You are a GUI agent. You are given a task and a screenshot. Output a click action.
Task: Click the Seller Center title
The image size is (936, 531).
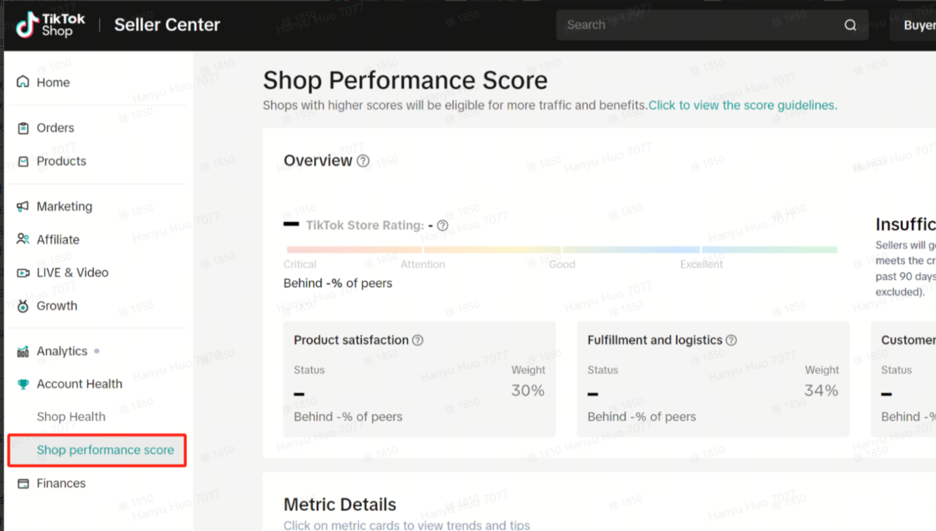click(167, 25)
